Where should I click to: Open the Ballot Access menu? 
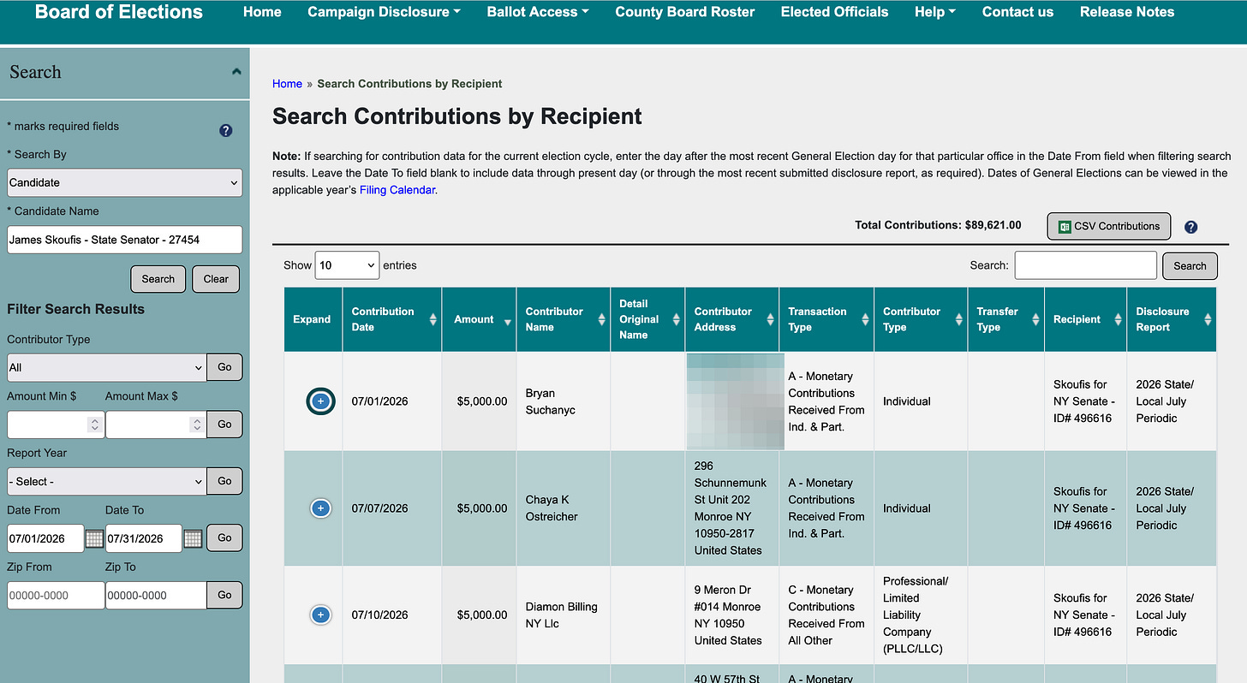(x=538, y=12)
